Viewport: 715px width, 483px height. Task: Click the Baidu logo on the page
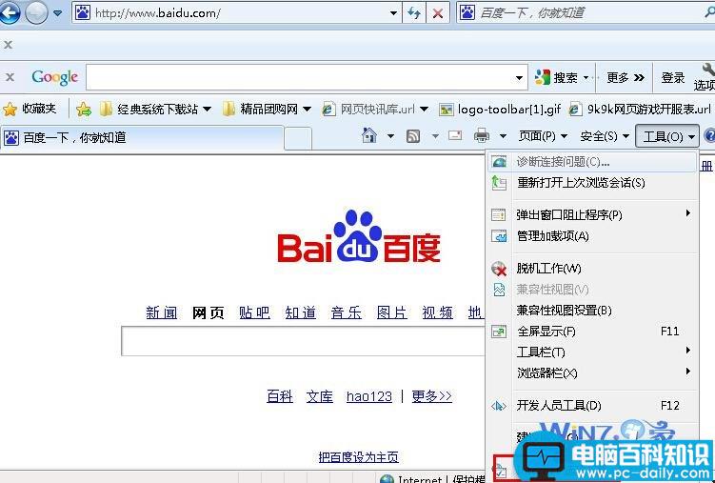coord(359,236)
